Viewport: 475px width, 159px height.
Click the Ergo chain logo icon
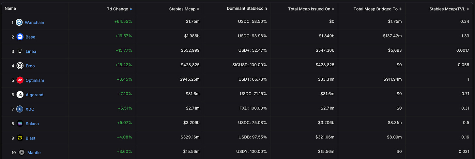pos(20,66)
